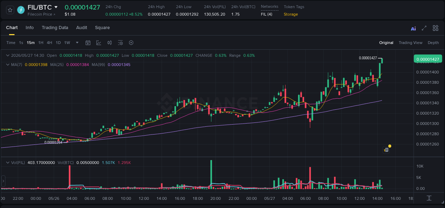The height and width of the screenshot is (208, 445).
Task: Switch to Original chart view
Action: coord(386,43)
